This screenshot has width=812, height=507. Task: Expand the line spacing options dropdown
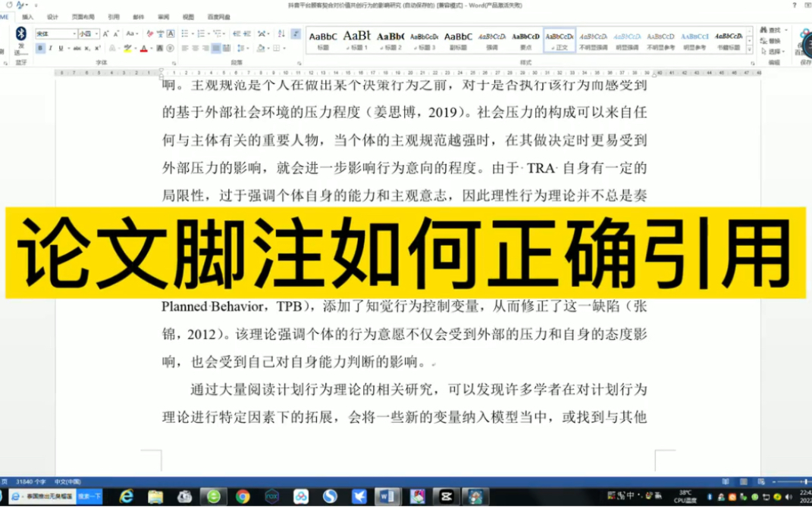click(248, 48)
